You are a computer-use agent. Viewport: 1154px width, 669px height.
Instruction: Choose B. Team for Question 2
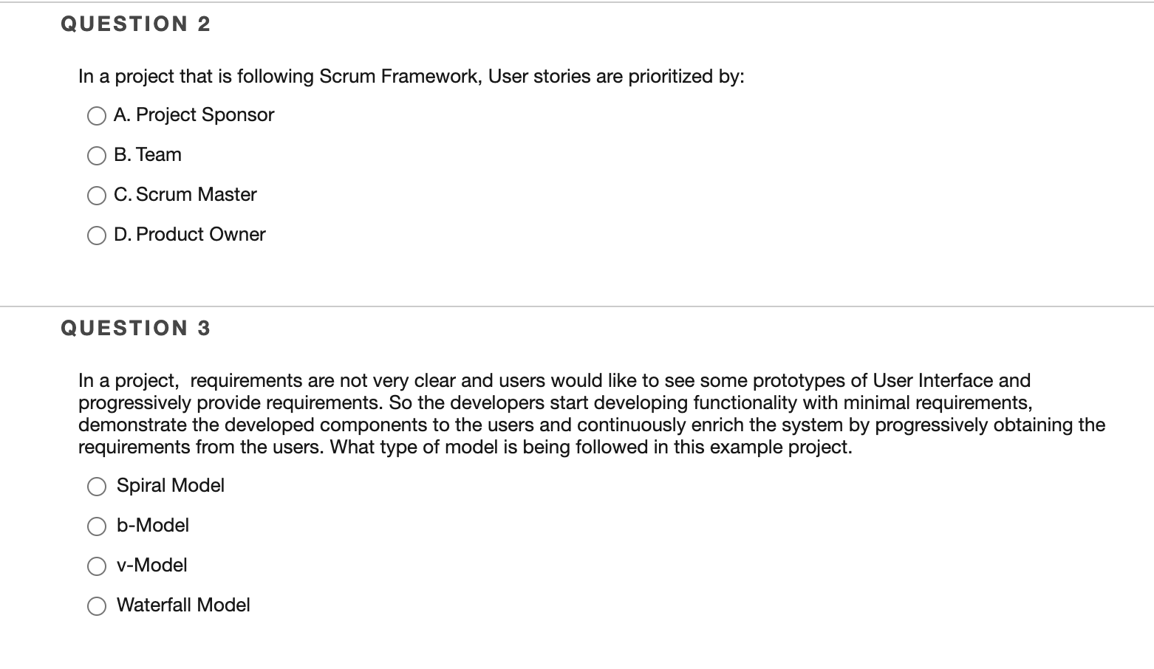click(96, 155)
